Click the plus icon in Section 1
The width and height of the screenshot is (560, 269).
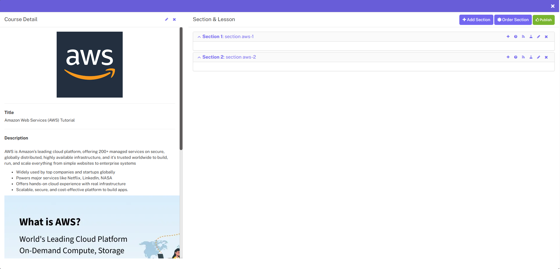508,37
